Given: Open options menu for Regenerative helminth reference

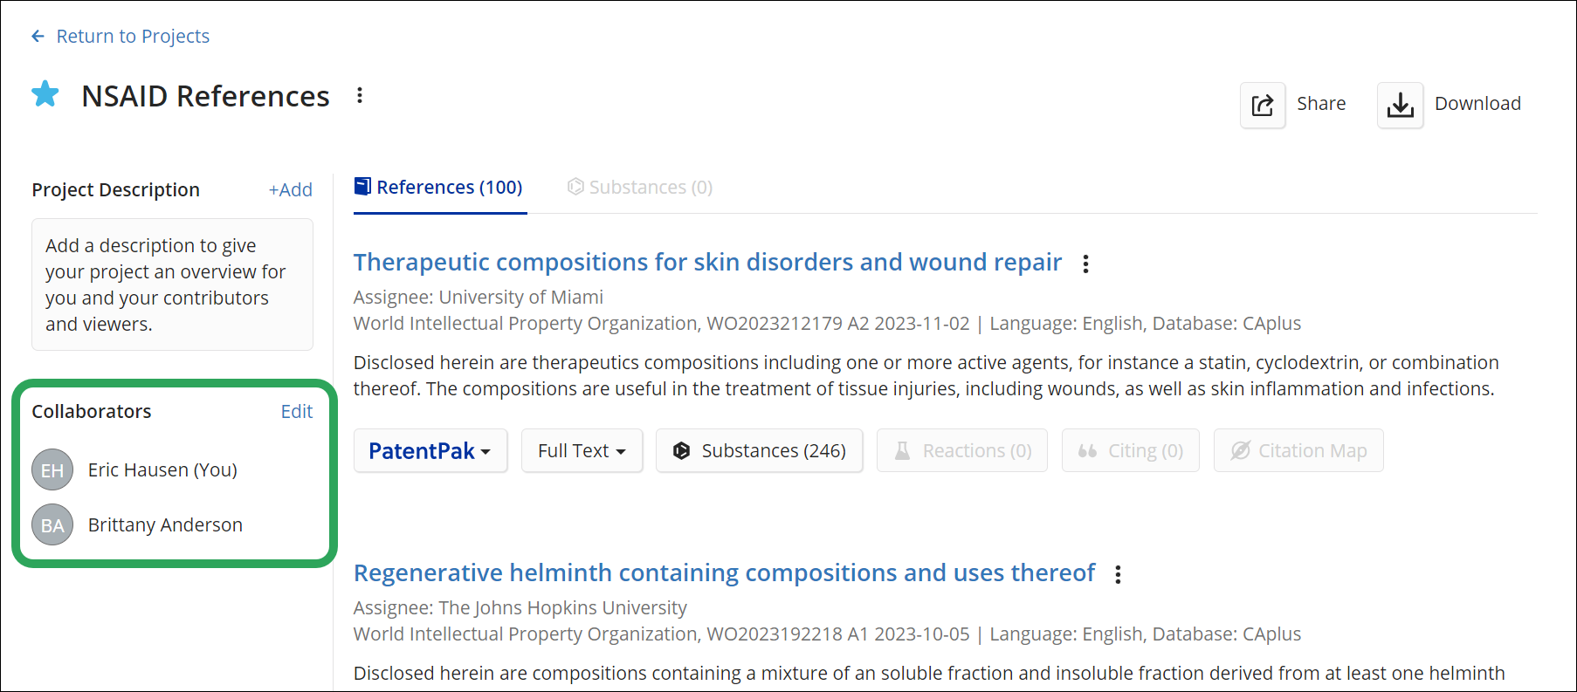Looking at the screenshot, I should (1118, 574).
